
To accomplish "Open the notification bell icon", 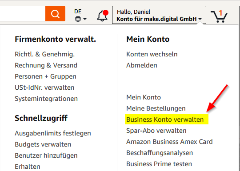I will 103,16.
